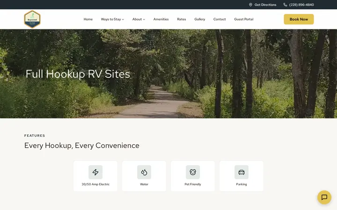Open the Gallery page
The height and width of the screenshot is (210, 337).
[200, 19]
